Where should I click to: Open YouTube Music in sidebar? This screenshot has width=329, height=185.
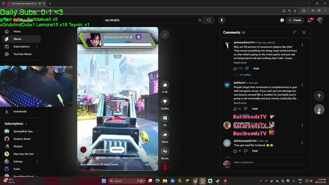22,54
